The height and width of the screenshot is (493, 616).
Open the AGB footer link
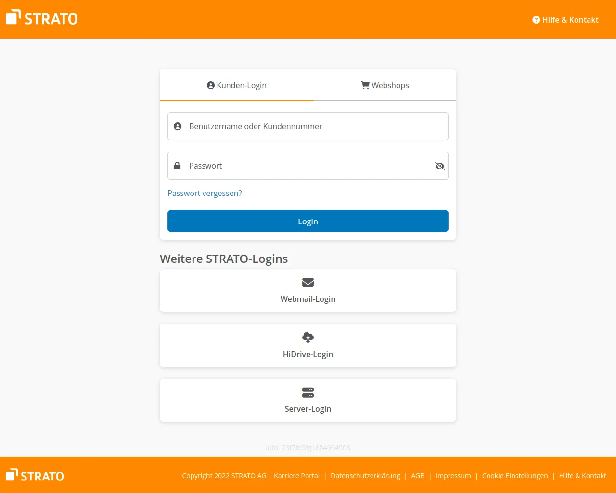[418, 476]
